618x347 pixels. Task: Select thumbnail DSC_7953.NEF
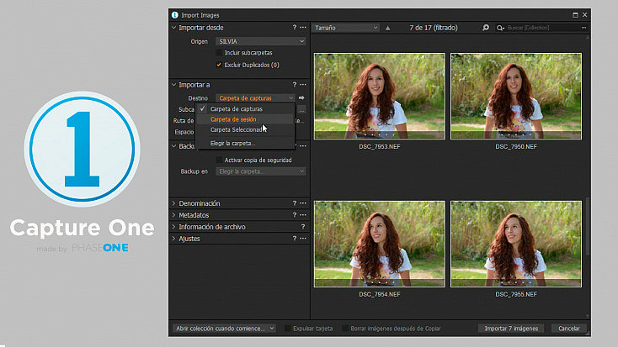[x=380, y=97]
